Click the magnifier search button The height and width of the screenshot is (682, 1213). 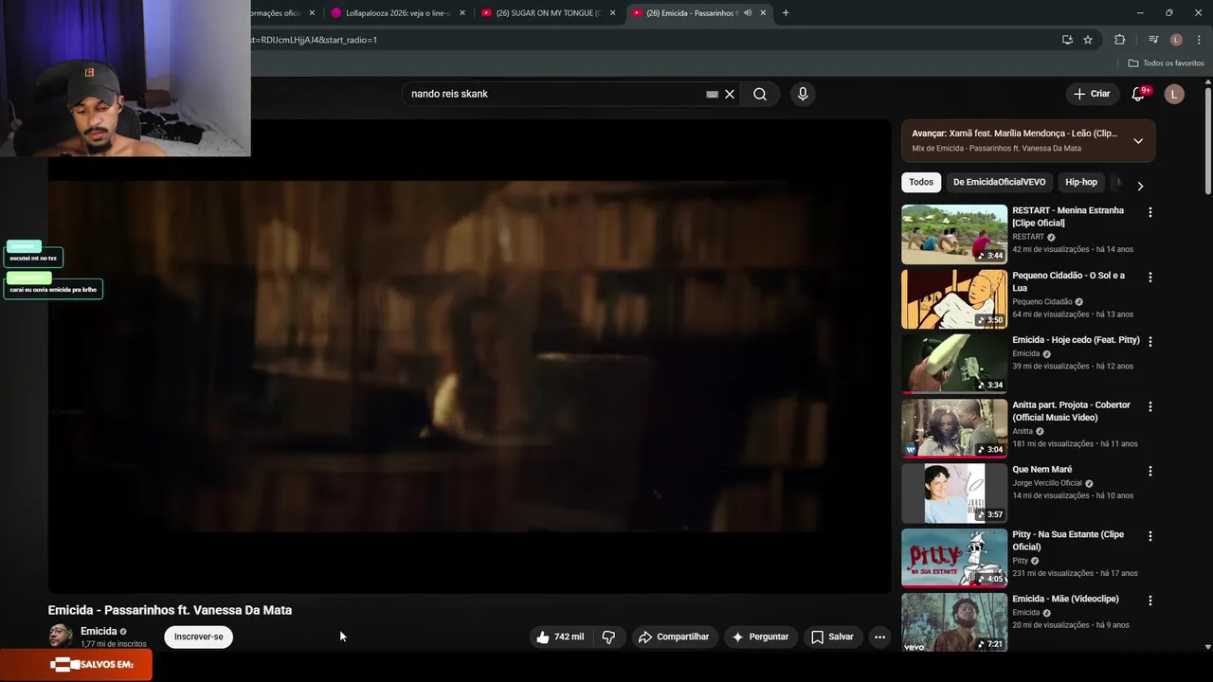[760, 94]
